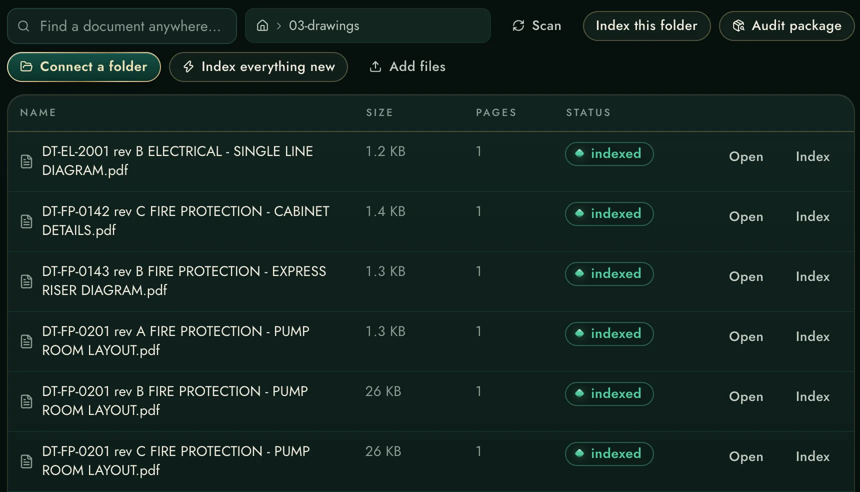
Task: Click the 1.4 KB size cell
Action: pos(385,211)
